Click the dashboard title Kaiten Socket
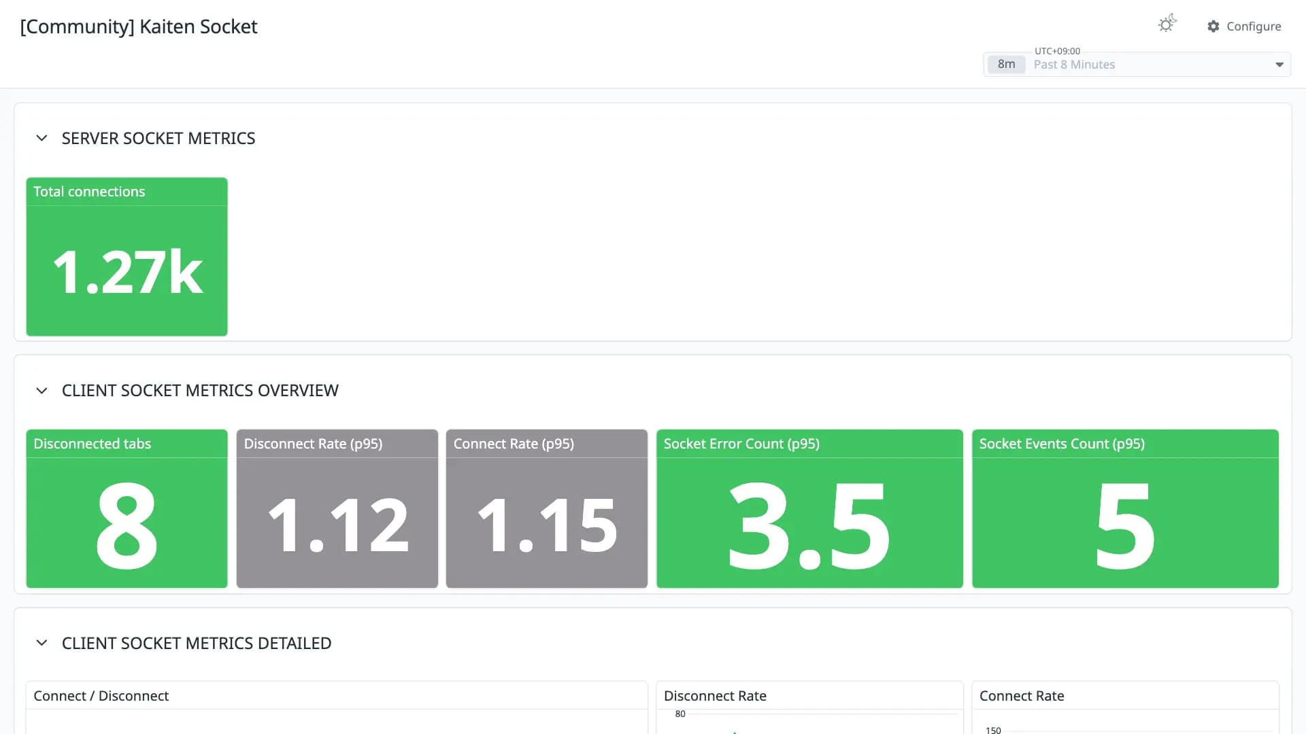This screenshot has width=1306, height=734. coord(139,27)
